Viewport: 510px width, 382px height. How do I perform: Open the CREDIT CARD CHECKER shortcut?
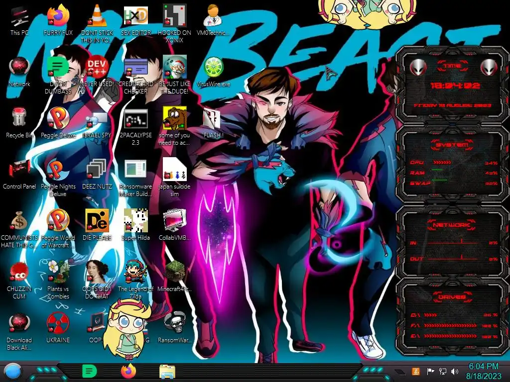tap(135, 76)
